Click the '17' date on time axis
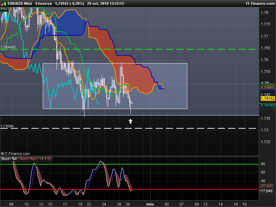 (x=65, y=204)
